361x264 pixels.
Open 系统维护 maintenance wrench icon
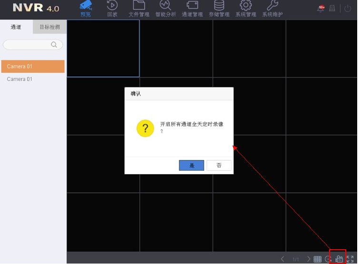272,9
